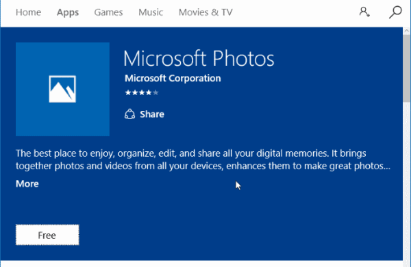Open the Microsoft Corporation publisher link

[173, 78]
